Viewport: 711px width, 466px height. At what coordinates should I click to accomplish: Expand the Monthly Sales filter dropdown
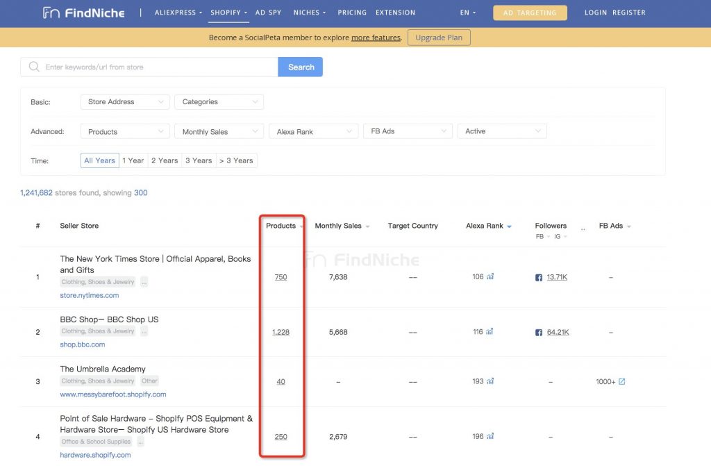pos(219,131)
